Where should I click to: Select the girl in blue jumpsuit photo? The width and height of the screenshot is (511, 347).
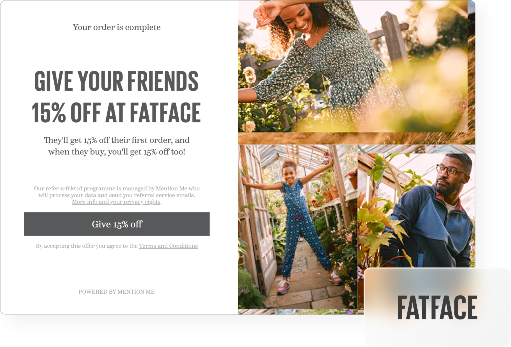297,227
